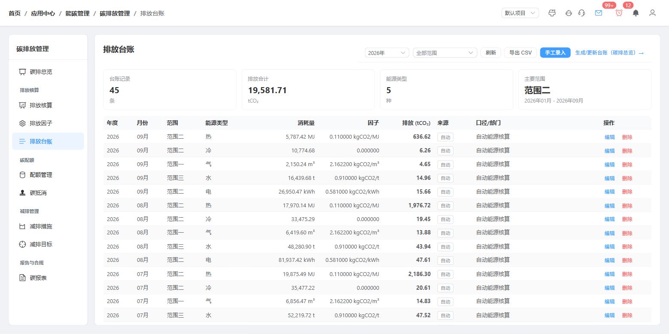Edit the 09月 热 ledger row
This screenshot has height=334, width=669.
[610, 137]
